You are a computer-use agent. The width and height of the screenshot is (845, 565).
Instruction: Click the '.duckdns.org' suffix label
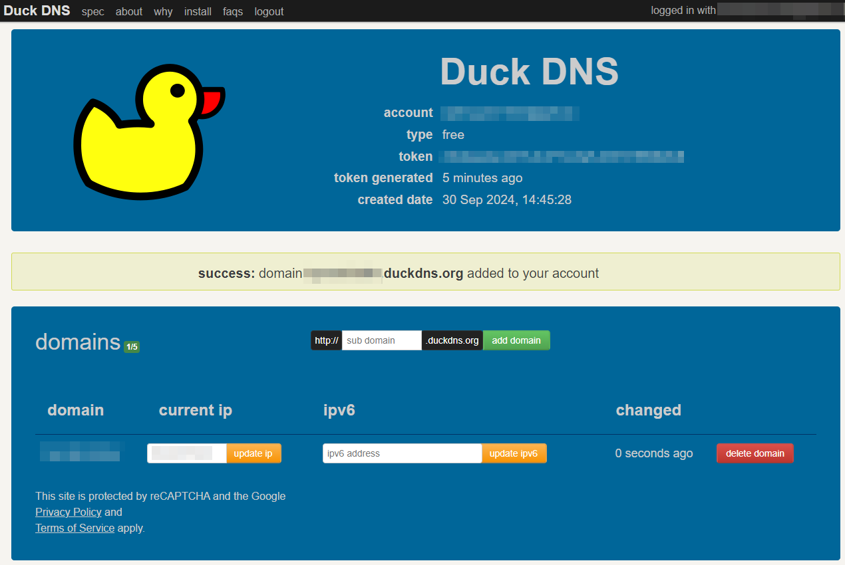452,340
